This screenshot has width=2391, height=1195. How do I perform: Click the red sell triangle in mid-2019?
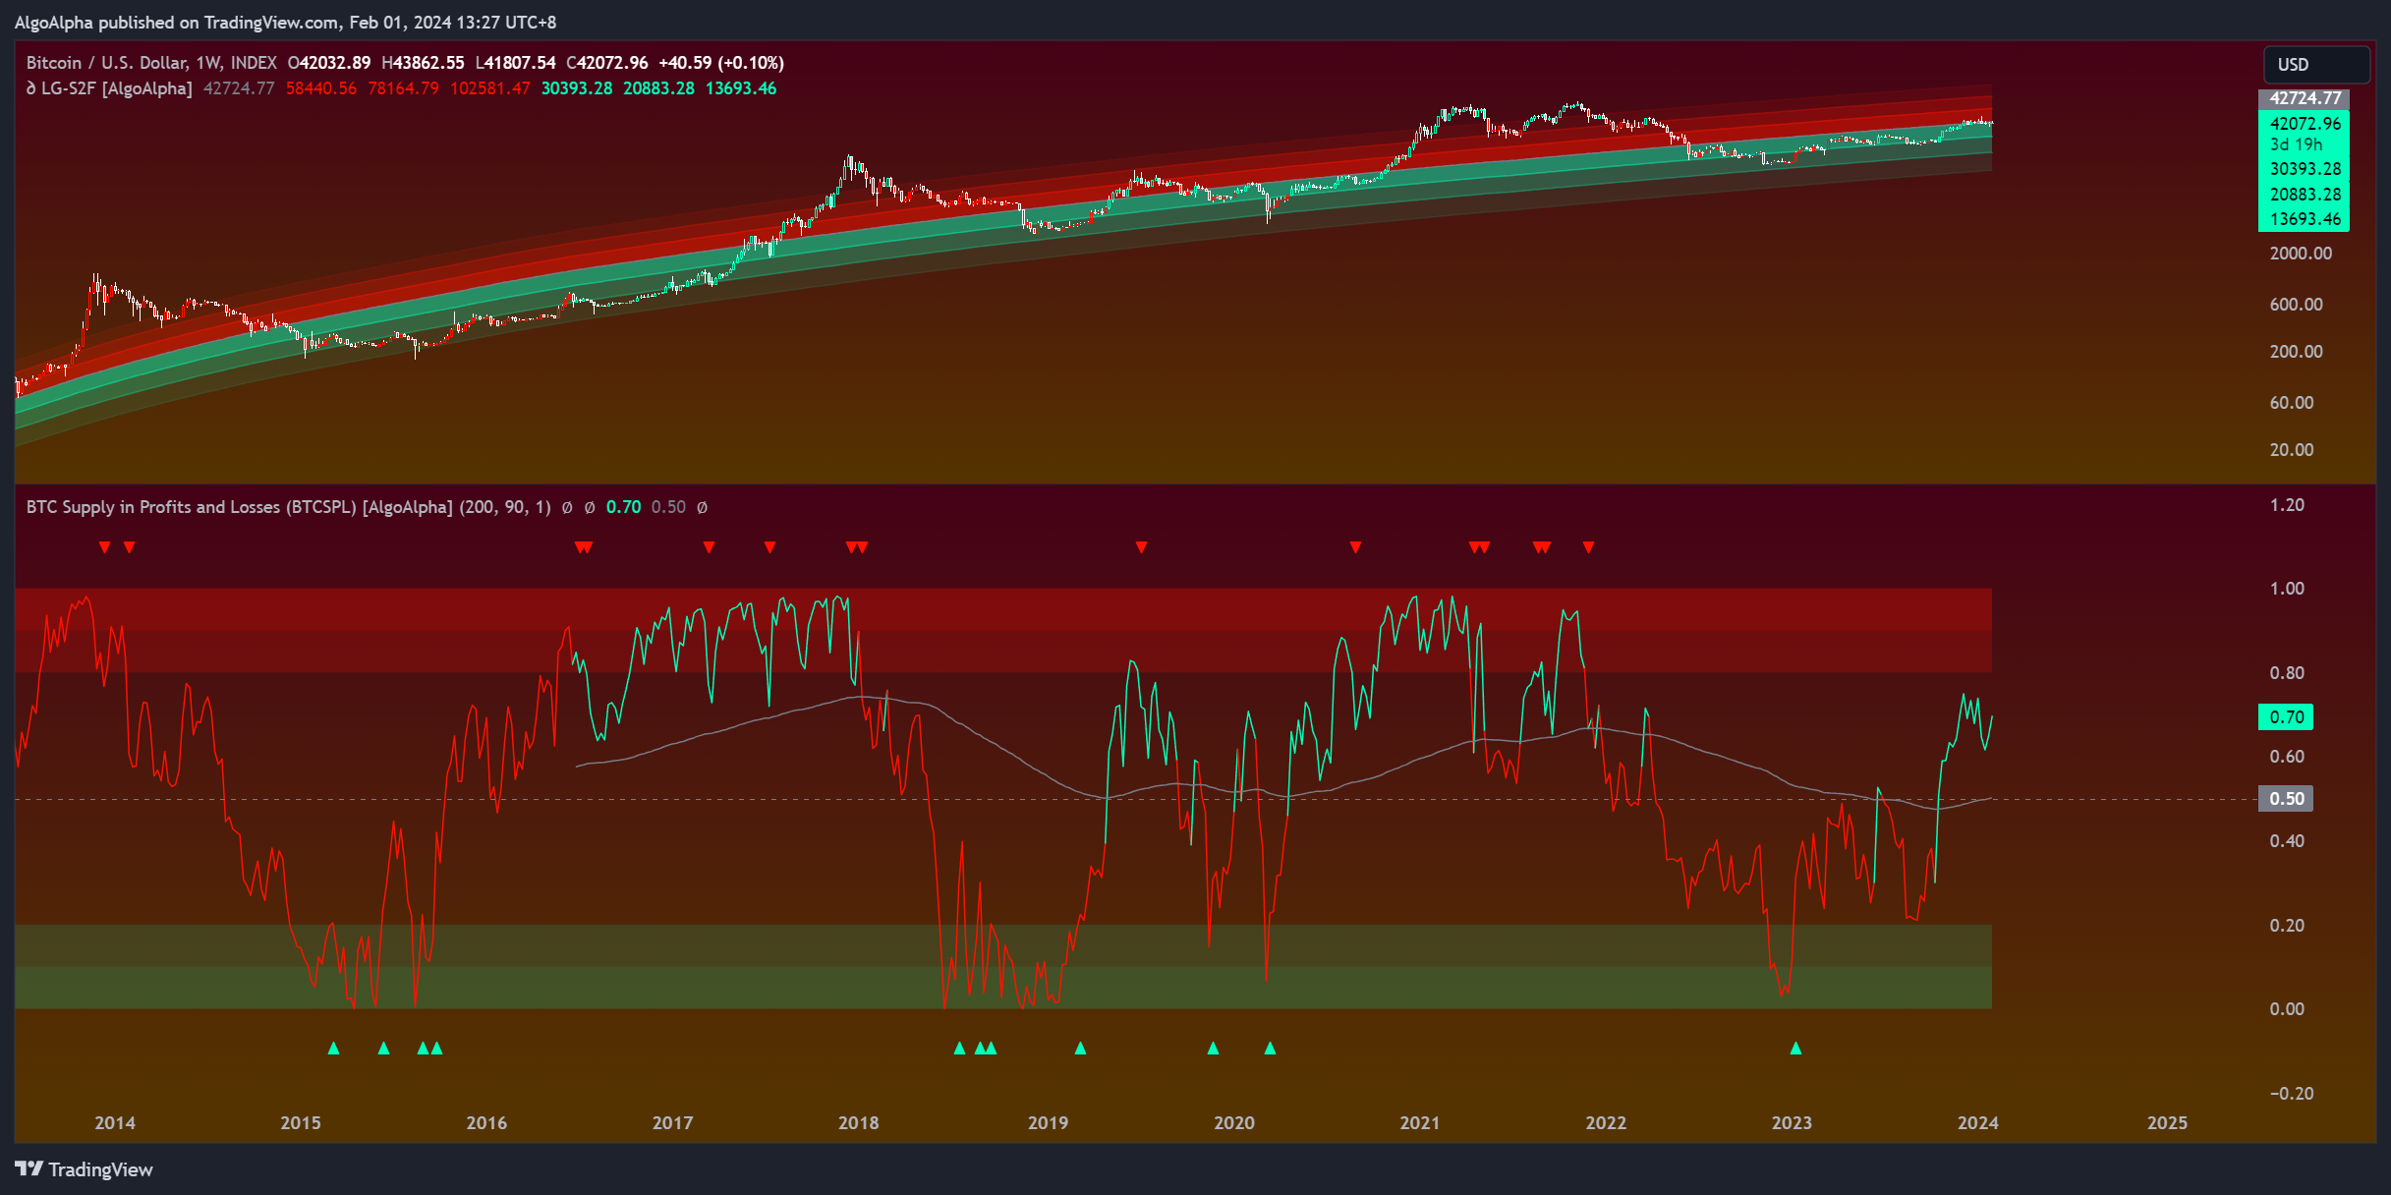click(1141, 547)
